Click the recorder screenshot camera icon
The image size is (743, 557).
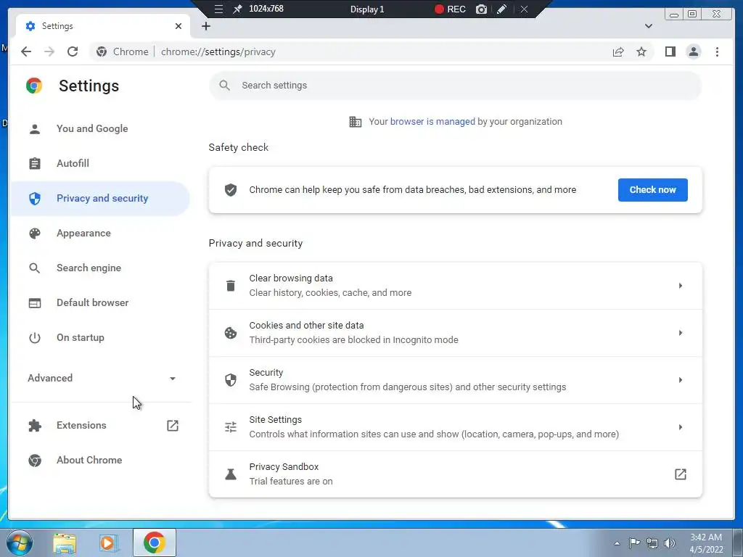point(481,9)
